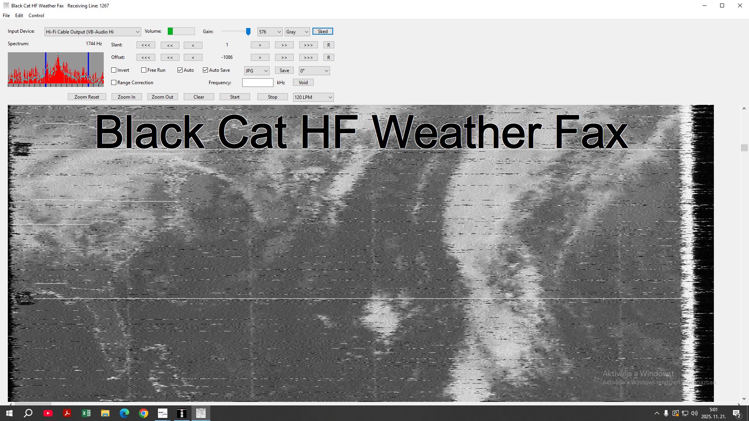Screen dimensions: 749x421
Task: Open the Control menu
Action: coord(36,16)
